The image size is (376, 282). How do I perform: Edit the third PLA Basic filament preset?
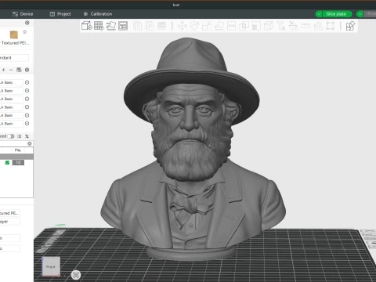click(x=27, y=99)
